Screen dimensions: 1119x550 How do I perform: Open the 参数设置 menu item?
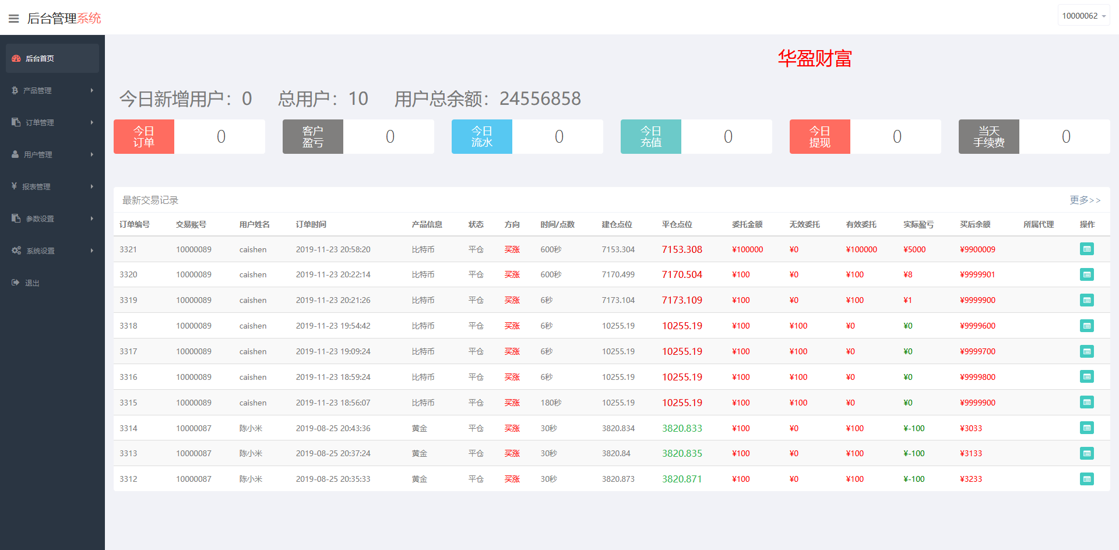tap(52, 218)
